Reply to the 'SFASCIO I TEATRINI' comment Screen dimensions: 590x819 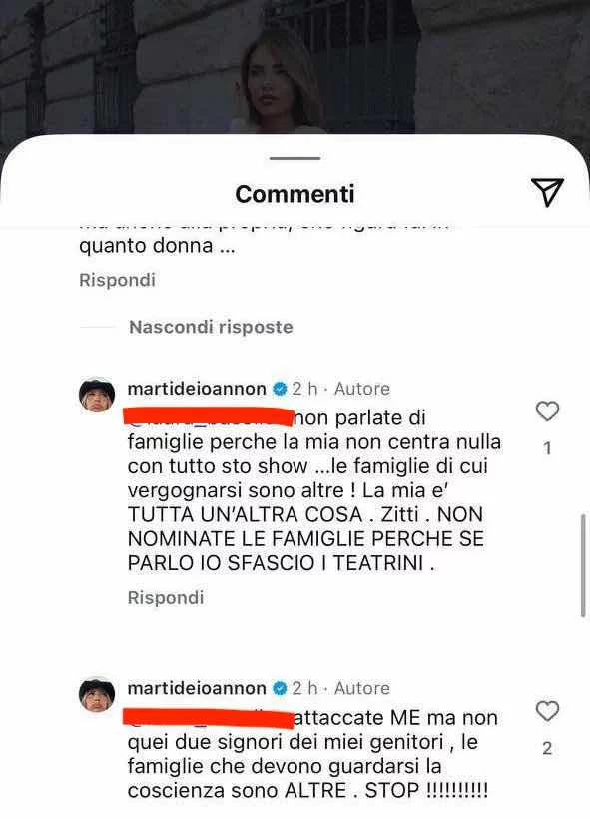click(x=166, y=597)
